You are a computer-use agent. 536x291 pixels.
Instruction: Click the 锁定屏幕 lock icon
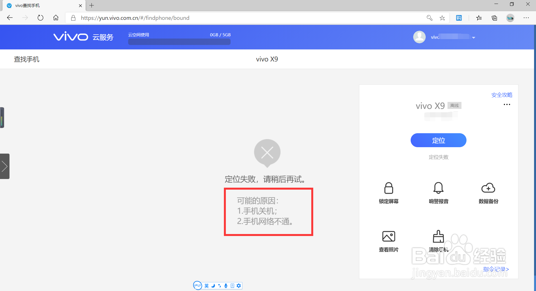click(389, 188)
